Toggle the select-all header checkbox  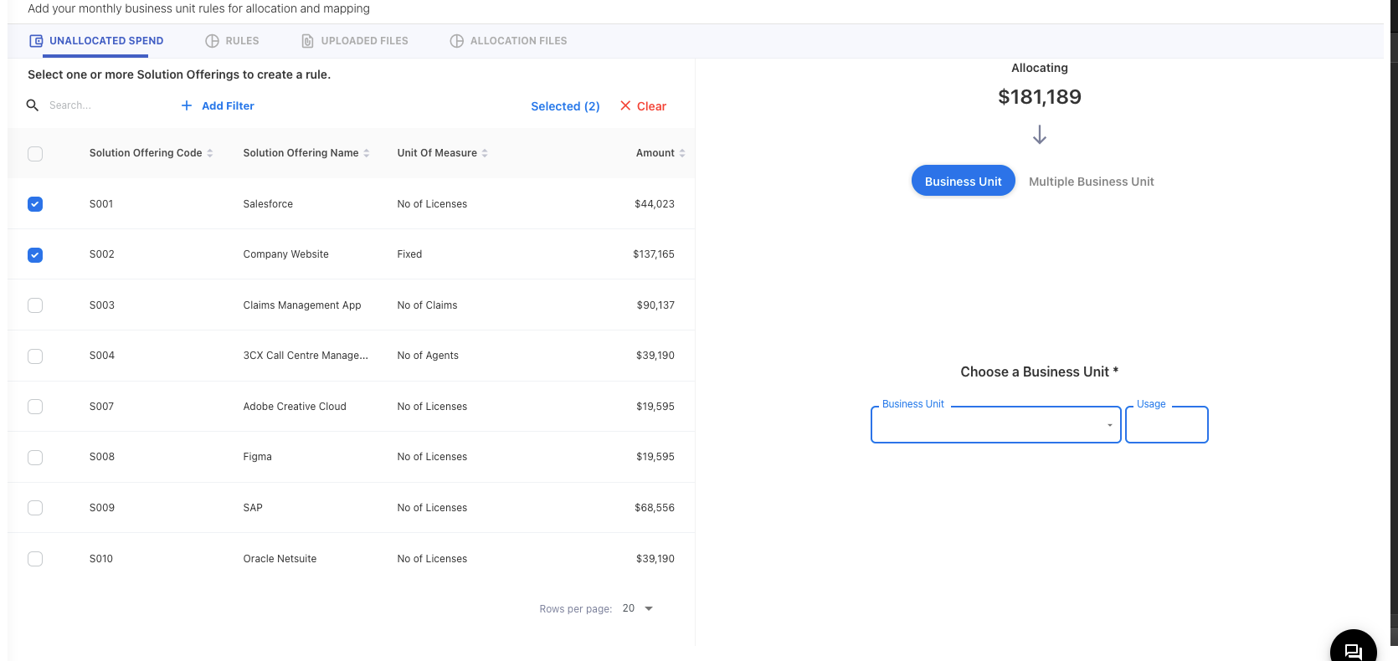(x=35, y=154)
